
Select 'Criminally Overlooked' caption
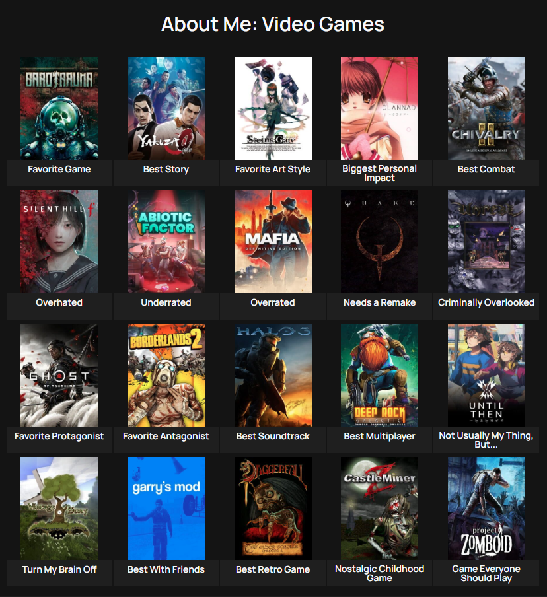coord(486,302)
